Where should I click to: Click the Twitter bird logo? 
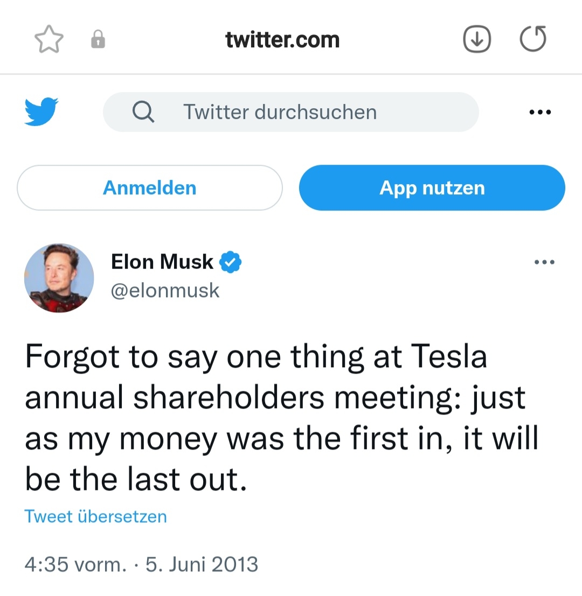coord(41,111)
